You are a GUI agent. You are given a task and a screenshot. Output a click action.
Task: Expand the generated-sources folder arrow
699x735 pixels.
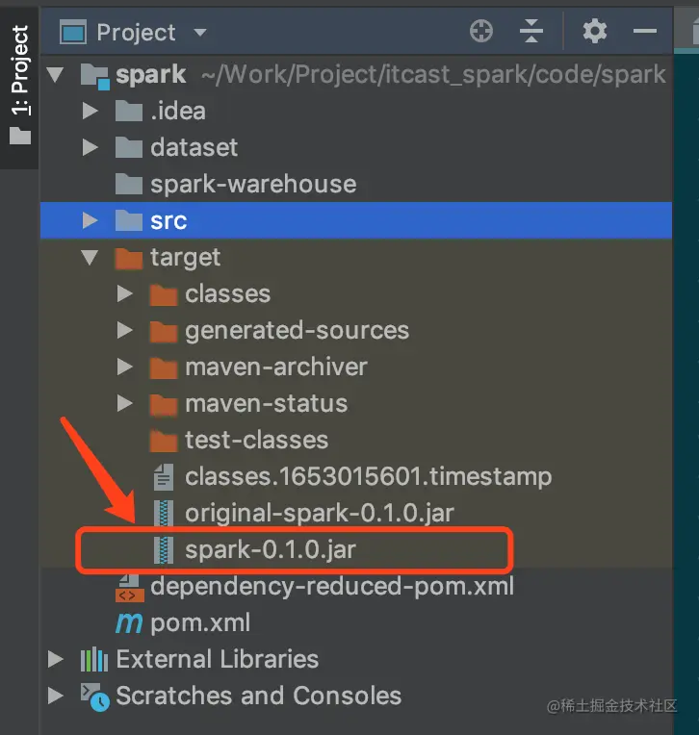125,331
